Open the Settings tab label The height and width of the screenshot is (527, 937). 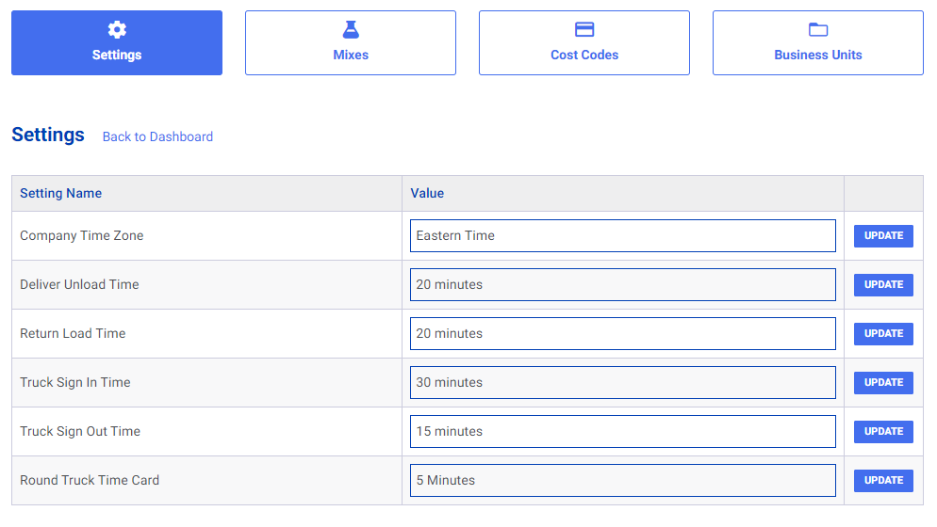click(117, 55)
